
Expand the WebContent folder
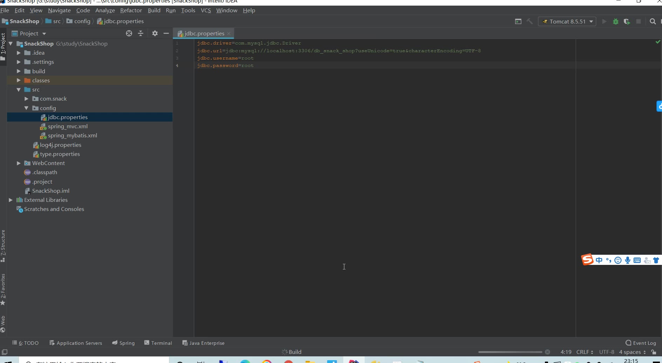19,163
